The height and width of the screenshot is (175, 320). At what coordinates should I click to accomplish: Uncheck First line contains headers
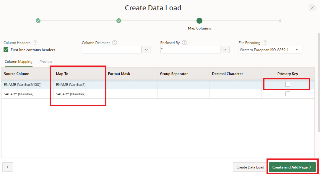(6, 50)
